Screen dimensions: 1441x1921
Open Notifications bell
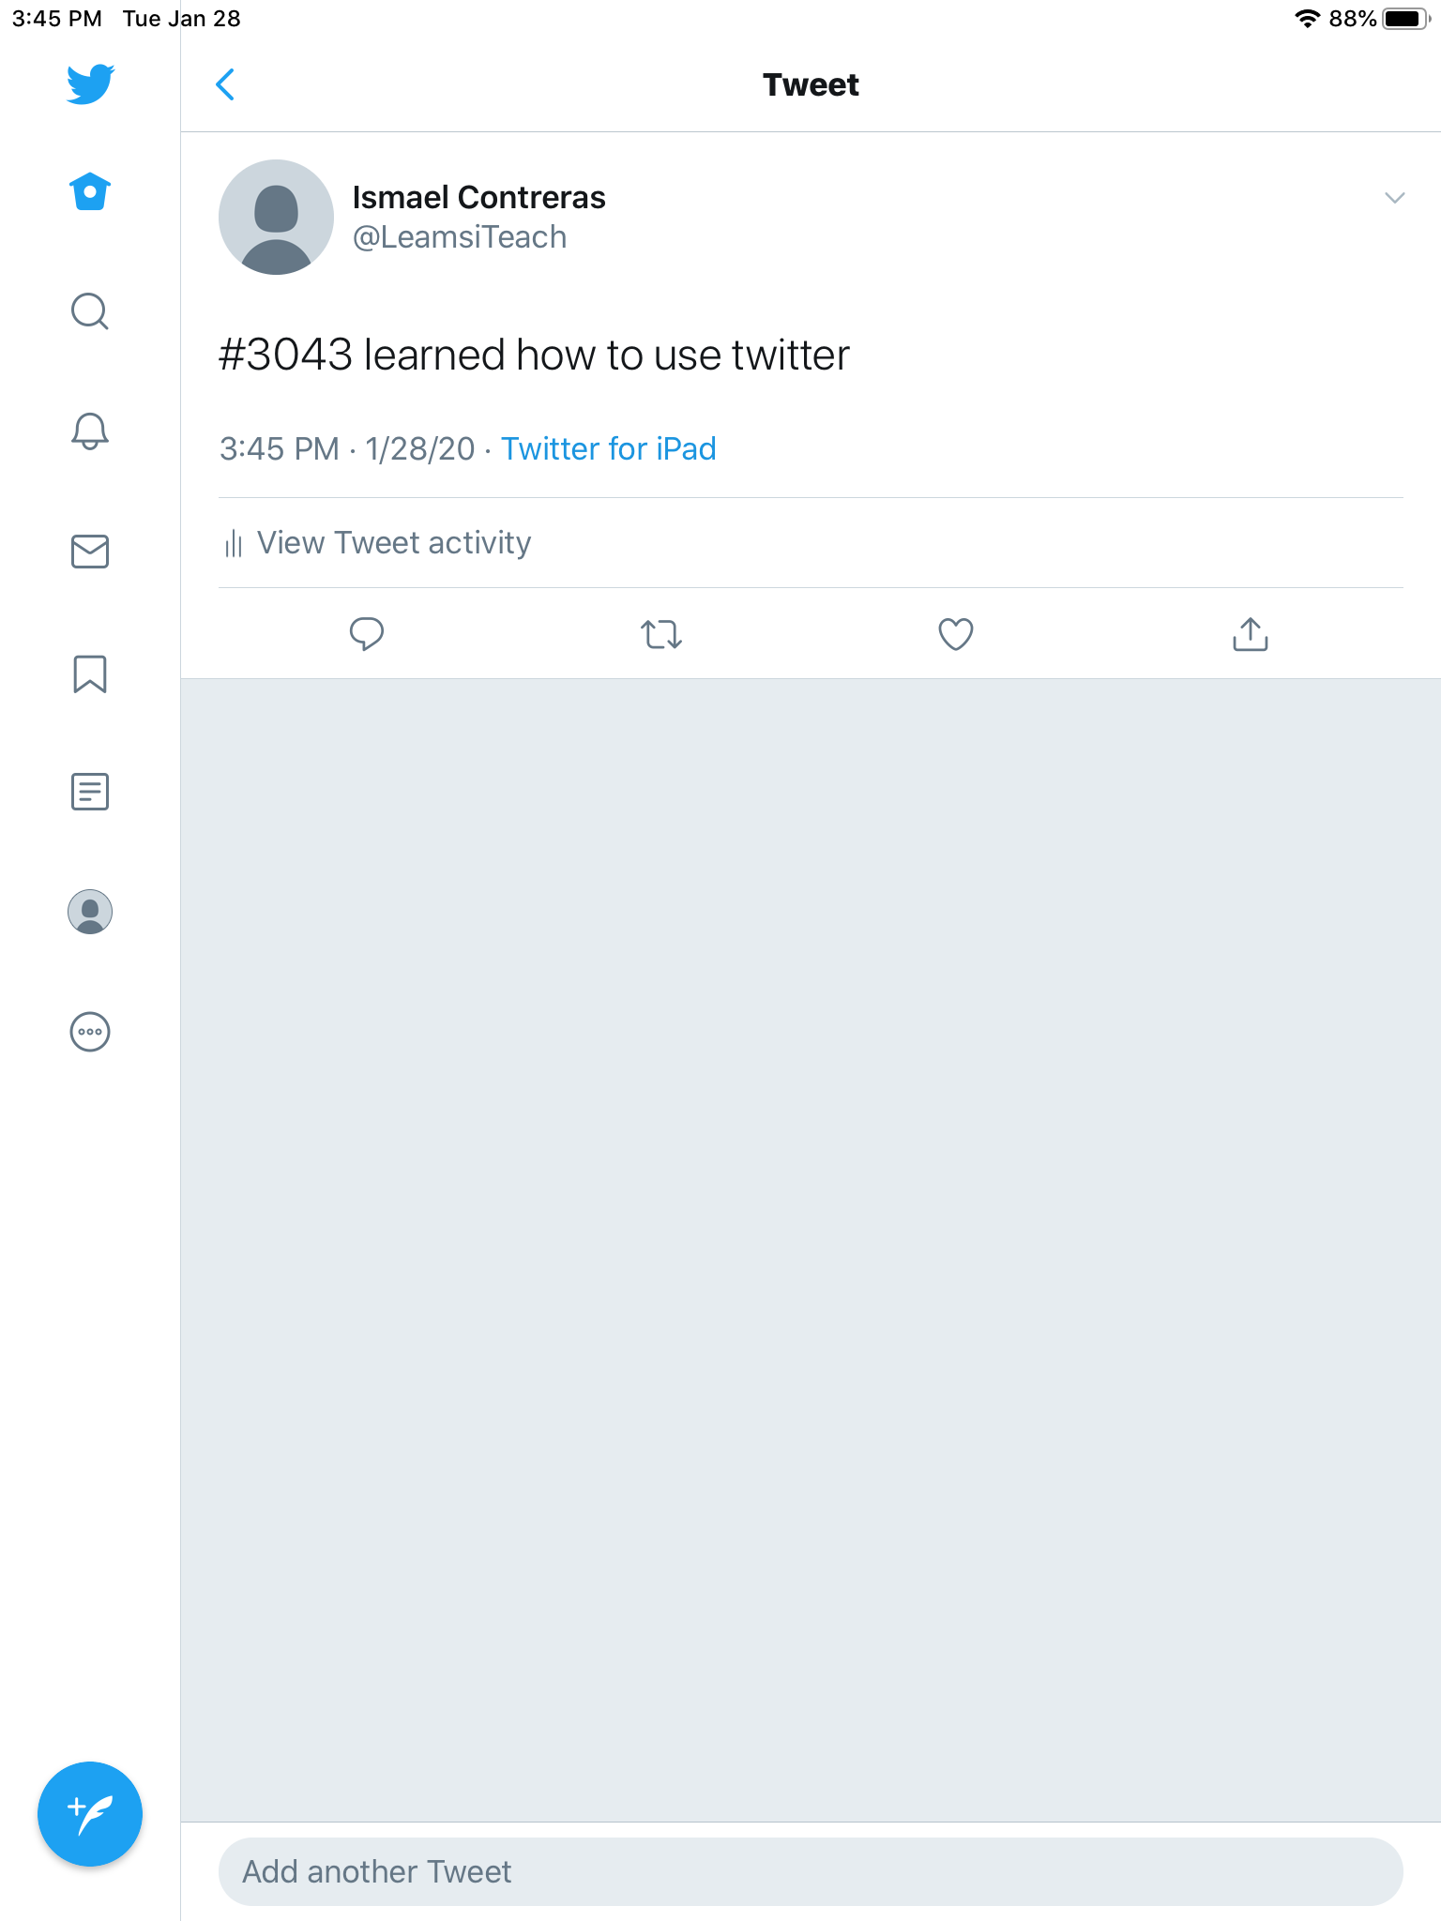(90, 431)
